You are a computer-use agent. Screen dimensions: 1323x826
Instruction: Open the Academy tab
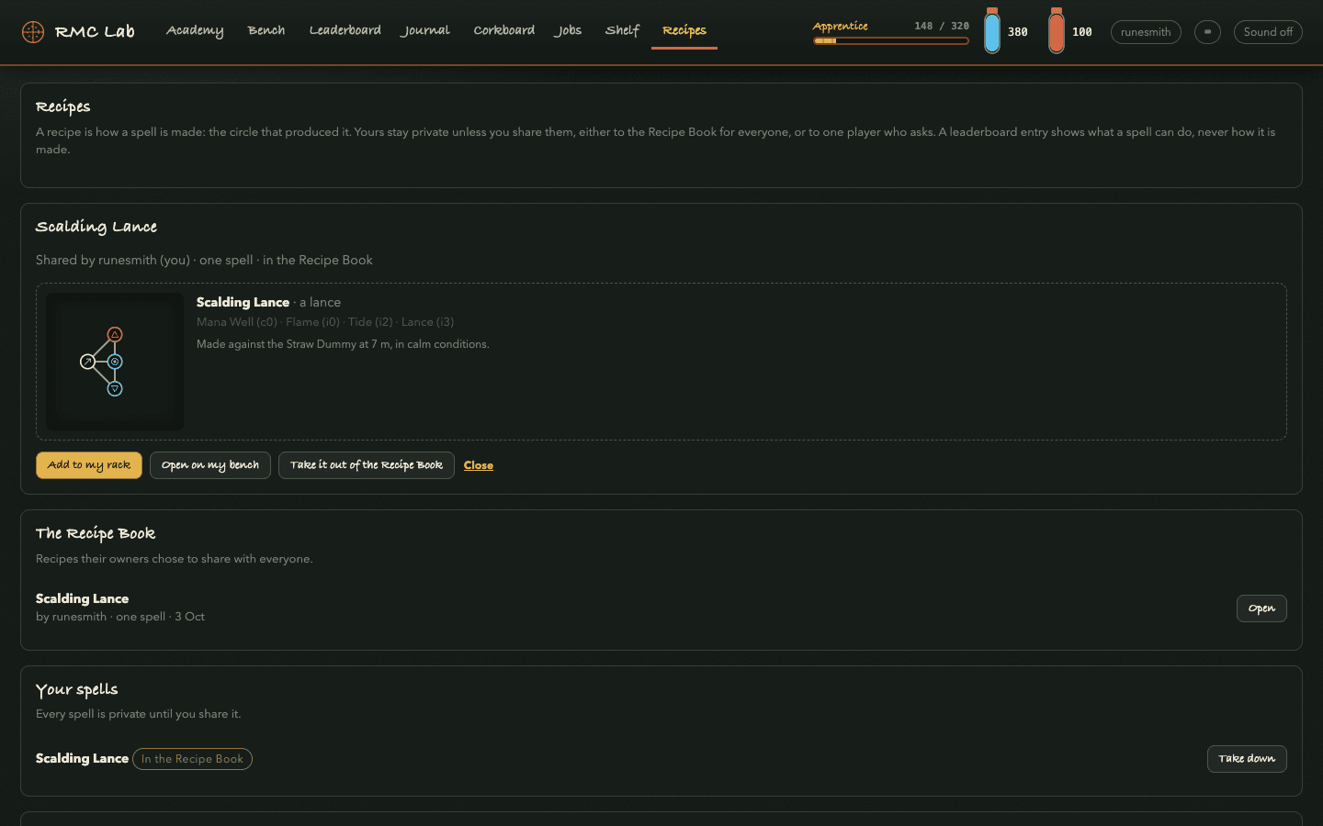(x=195, y=30)
